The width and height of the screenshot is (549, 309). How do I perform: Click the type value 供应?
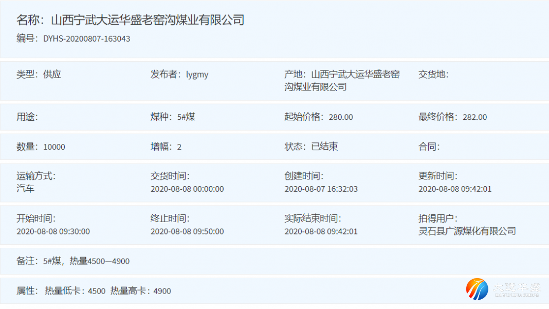tap(52, 75)
